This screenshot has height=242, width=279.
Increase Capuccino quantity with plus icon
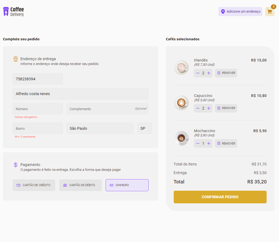pyautogui.click(x=209, y=108)
